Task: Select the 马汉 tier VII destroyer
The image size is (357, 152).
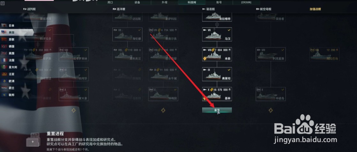Action: click(x=217, y=34)
